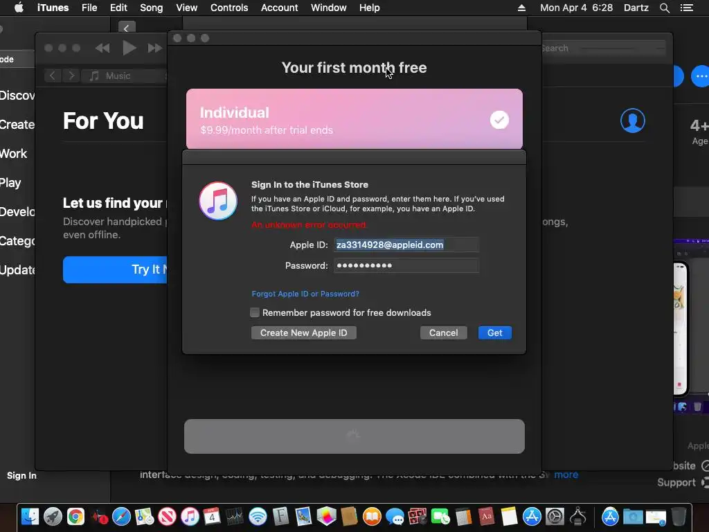Open the File menu
The image size is (709, 532).
(x=89, y=8)
